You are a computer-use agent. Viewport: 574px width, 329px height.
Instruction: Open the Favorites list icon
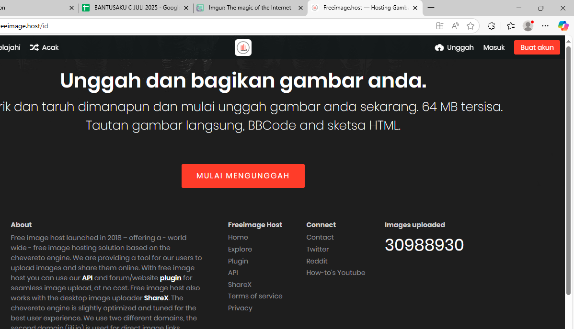(x=511, y=26)
